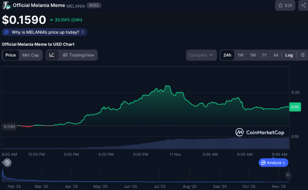Viewport: 308px width, 190px height.
Task: Choose the 1Y time range
Action: (264, 55)
